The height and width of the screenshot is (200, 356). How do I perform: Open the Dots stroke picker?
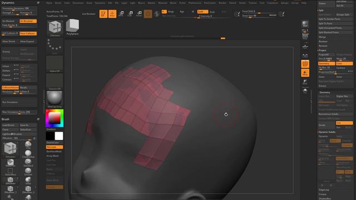coord(55,46)
